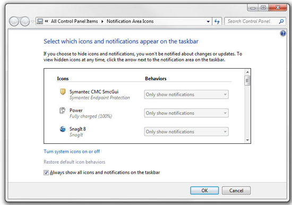Screen dimensions: 292x205
Task: Go forward with the Forward arrow button
Action: pos(25,21)
